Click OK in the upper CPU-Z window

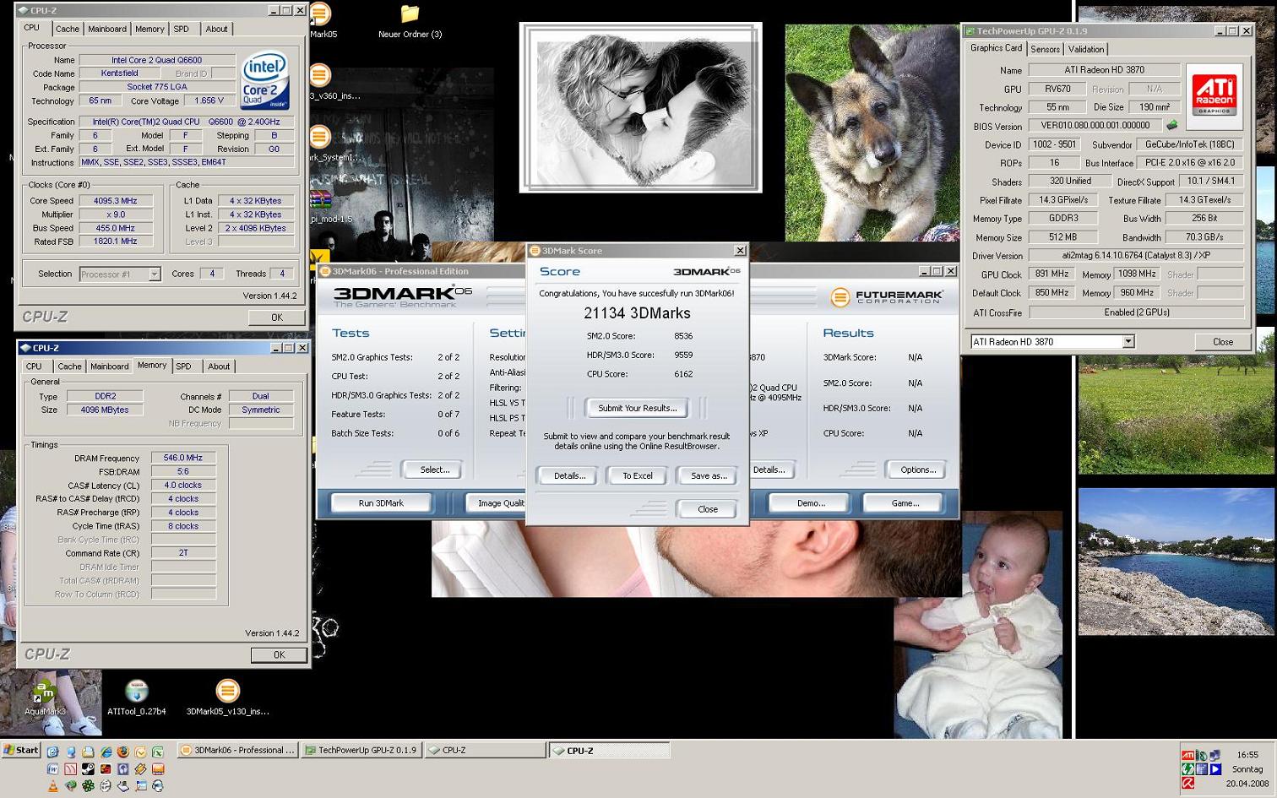point(277,318)
